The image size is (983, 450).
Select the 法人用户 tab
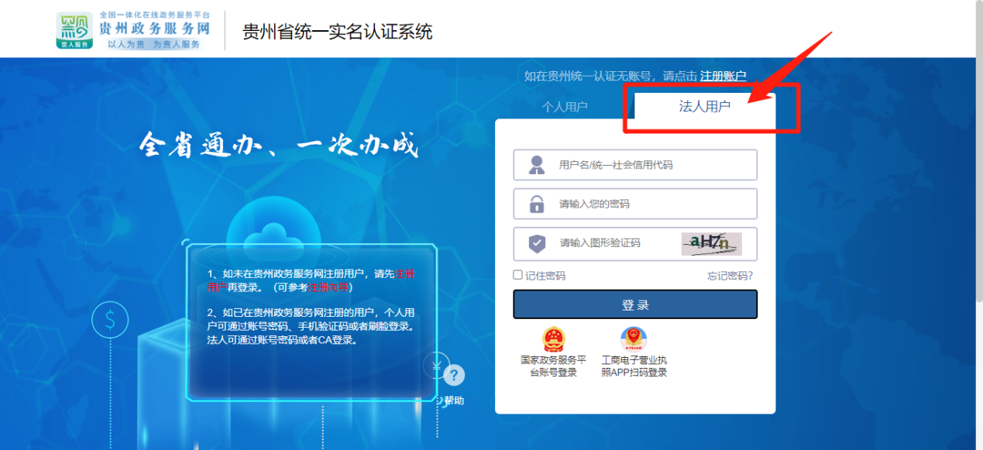pyautogui.click(x=704, y=107)
